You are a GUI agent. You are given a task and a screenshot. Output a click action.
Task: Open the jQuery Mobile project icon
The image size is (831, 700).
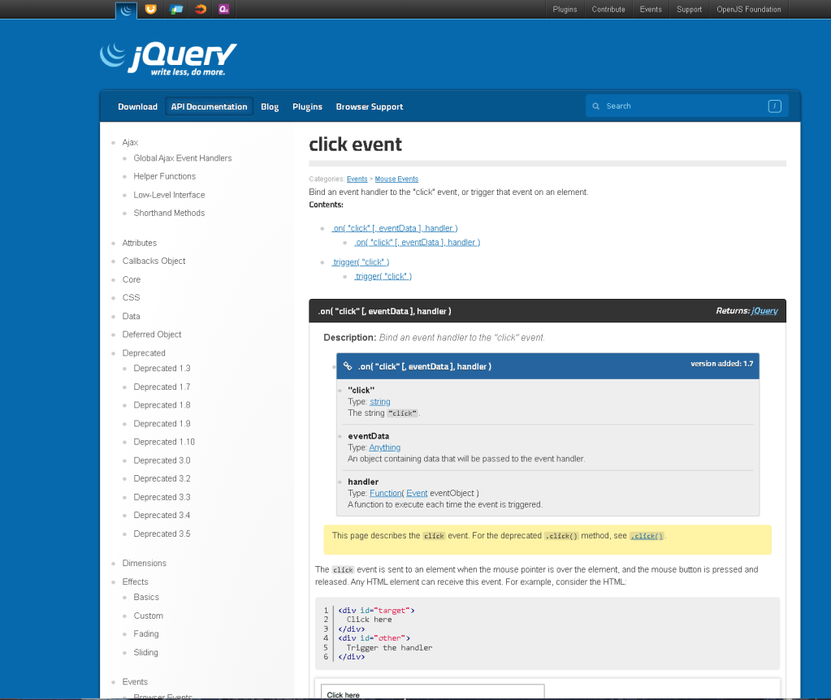click(176, 9)
